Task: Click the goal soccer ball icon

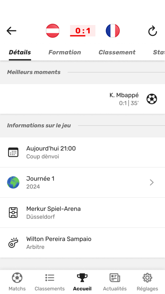Action: coord(152,99)
